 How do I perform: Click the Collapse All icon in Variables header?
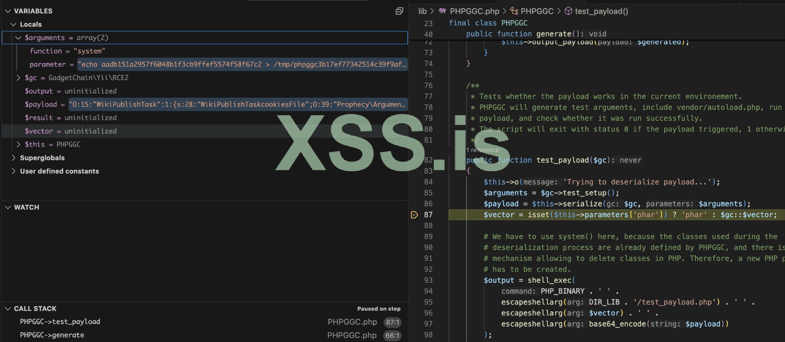point(399,11)
